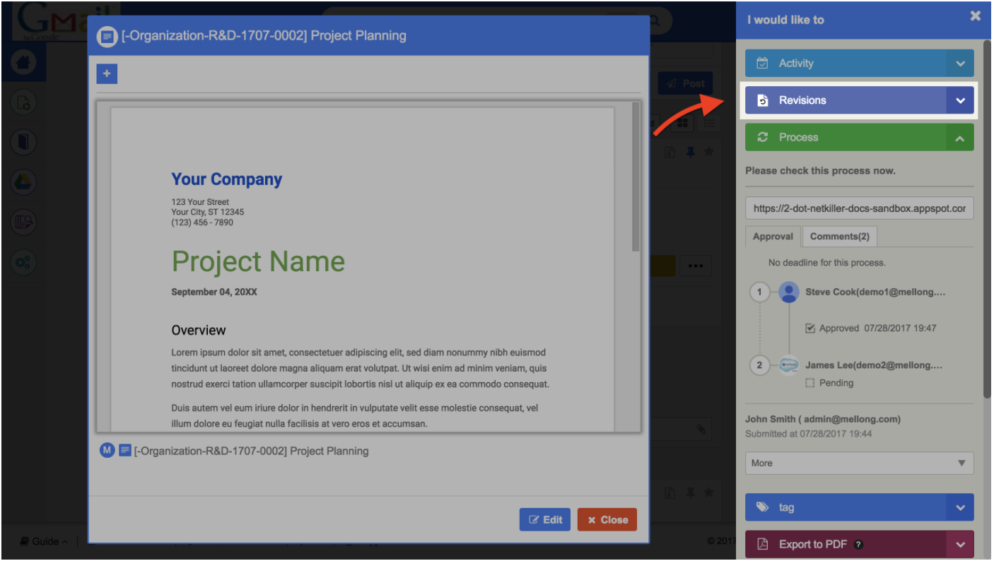Expand the Revisions section chevron
Viewport: 994px width, 561px height.
click(960, 100)
